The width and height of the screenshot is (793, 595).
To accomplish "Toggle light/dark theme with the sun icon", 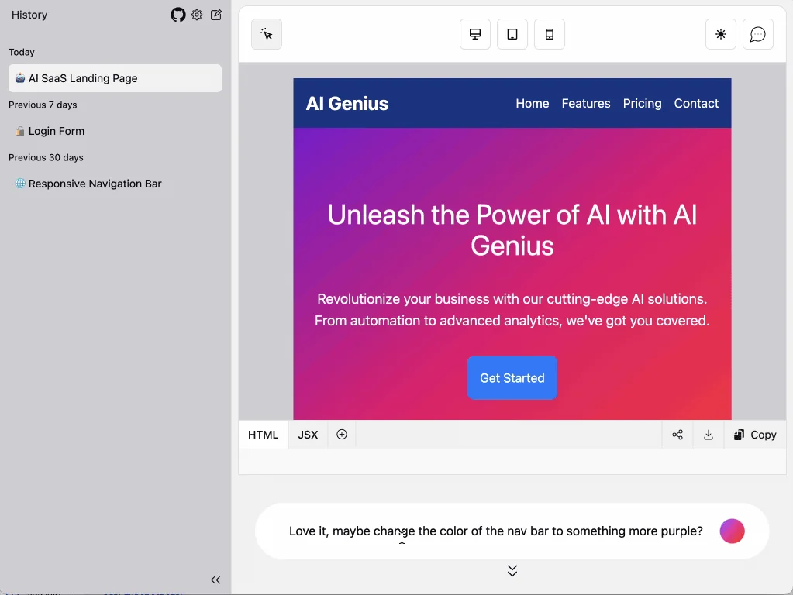I will [x=720, y=34].
